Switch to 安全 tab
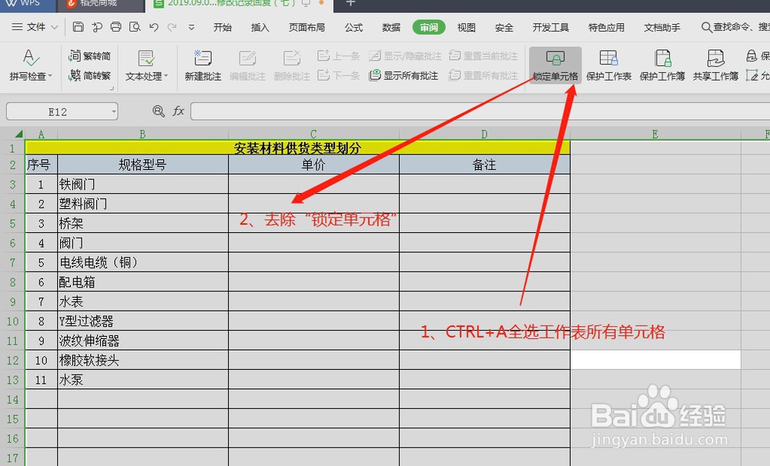This screenshot has height=466, width=770. pyautogui.click(x=504, y=28)
